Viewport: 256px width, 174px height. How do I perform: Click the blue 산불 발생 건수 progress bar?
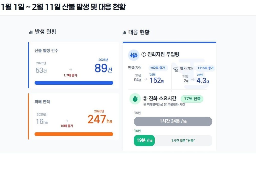tap(74, 83)
